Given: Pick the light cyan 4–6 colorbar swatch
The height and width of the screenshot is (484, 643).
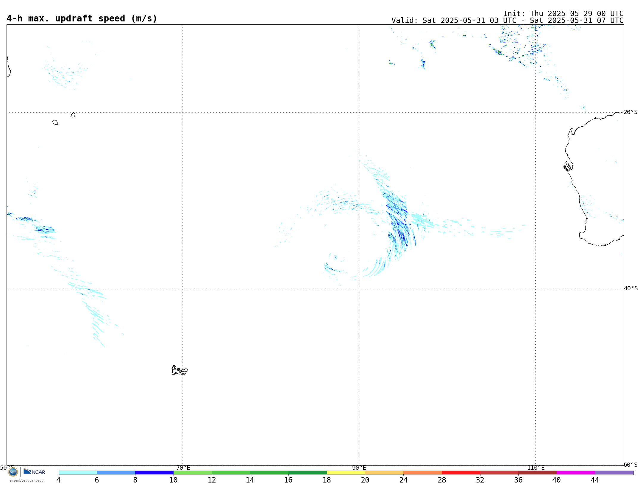Looking at the screenshot, I should point(78,473).
